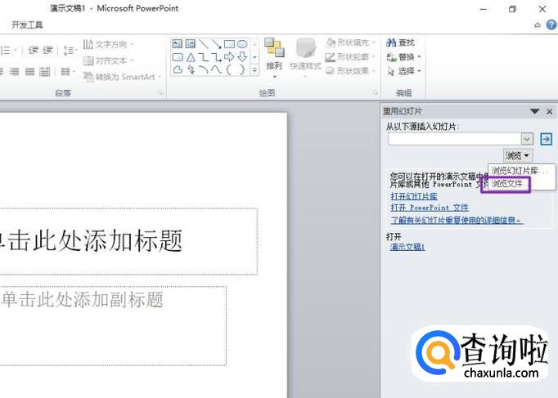
Task: Switch to the 开发工具 tab
Action: (x=27, y=25)
